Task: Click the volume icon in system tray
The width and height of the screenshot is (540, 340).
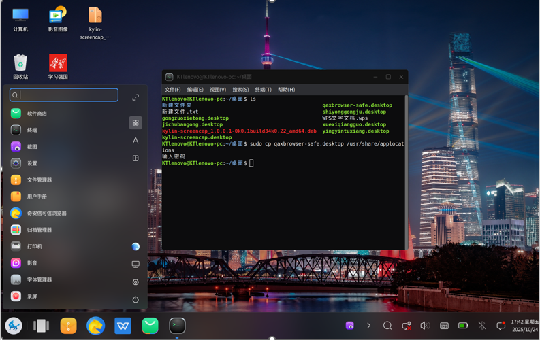Action: click(425, 326)
